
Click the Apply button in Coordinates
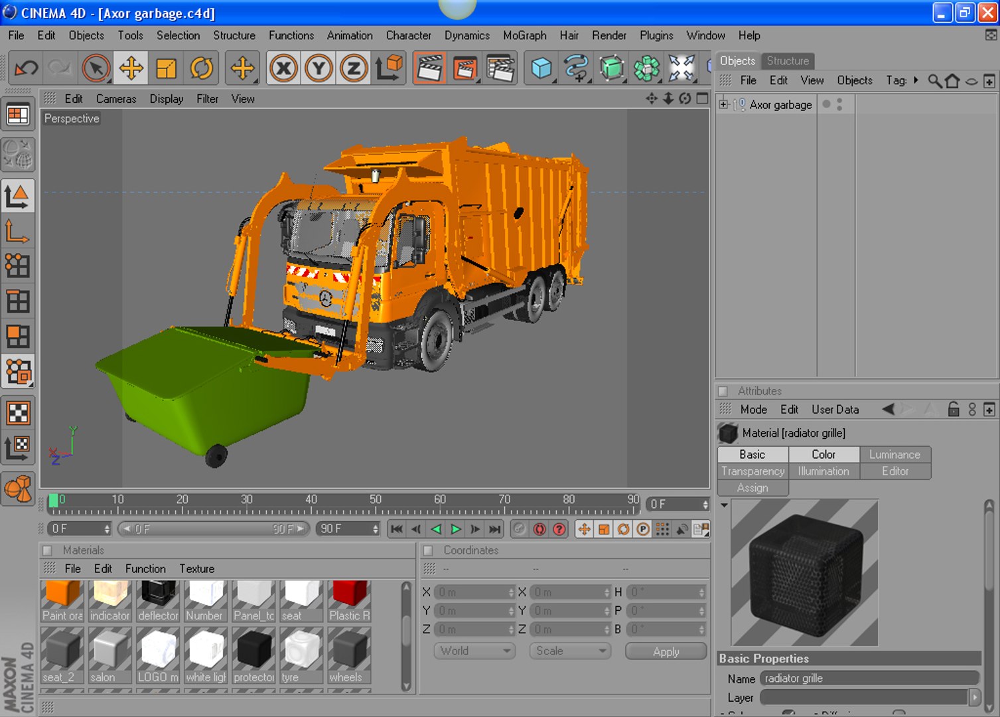666,651
